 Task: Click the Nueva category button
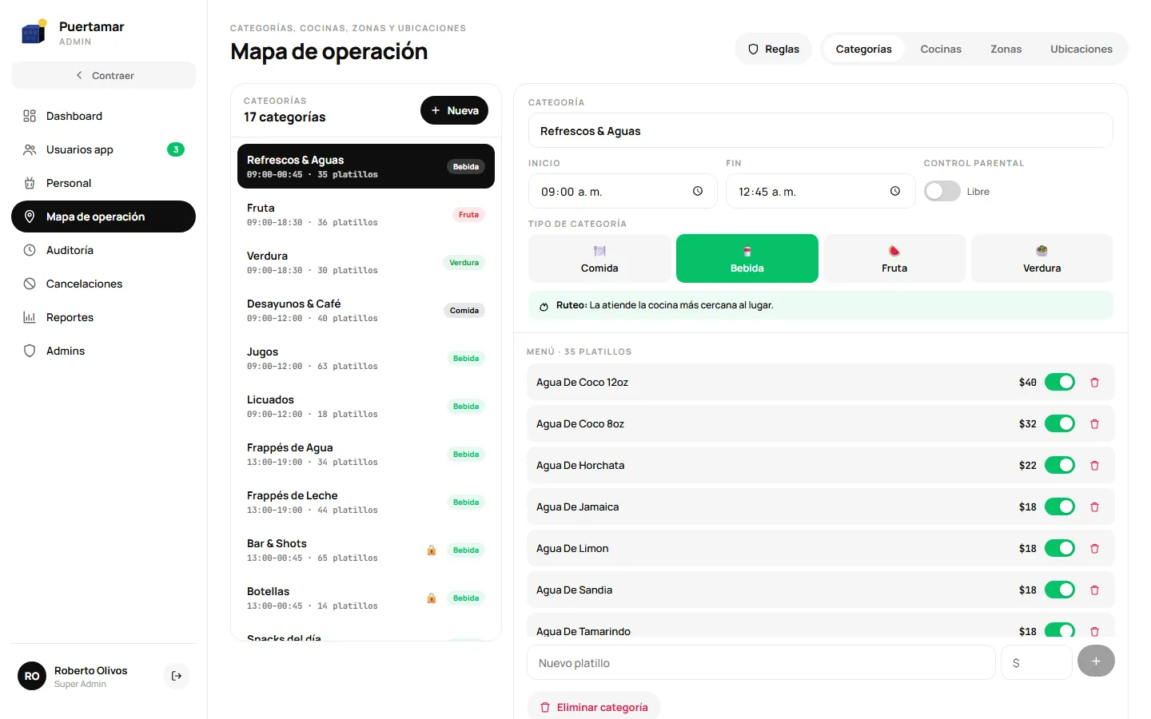[454, 111]
